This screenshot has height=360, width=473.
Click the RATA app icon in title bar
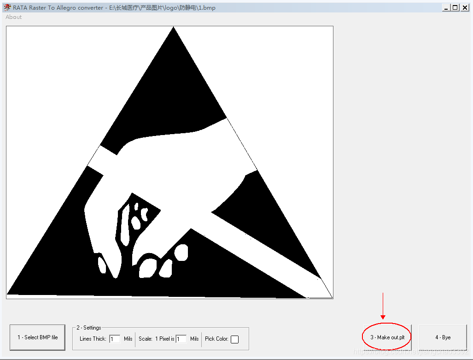point(7,7)
